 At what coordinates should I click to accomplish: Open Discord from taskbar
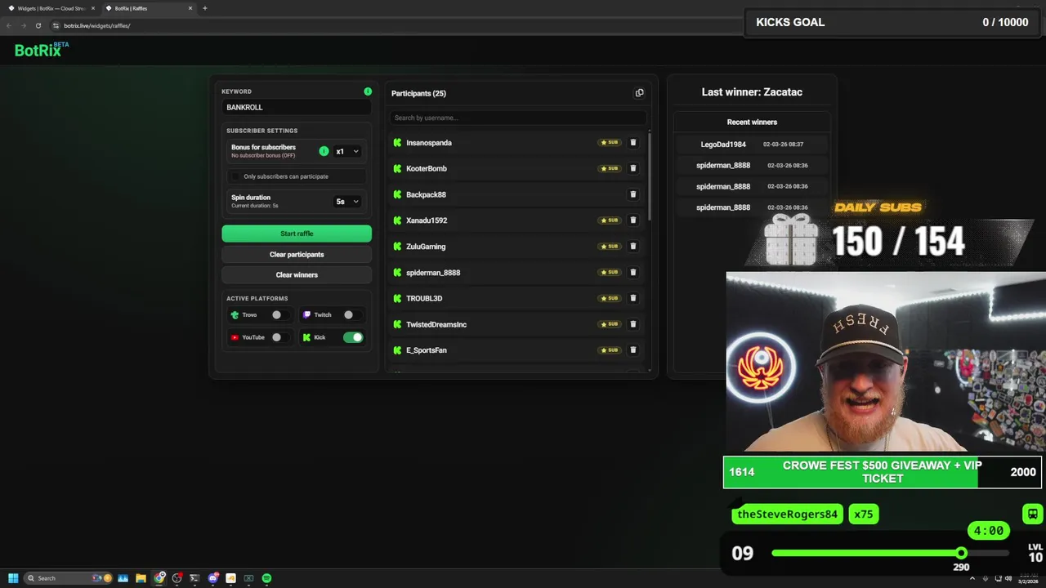(212, 578)
